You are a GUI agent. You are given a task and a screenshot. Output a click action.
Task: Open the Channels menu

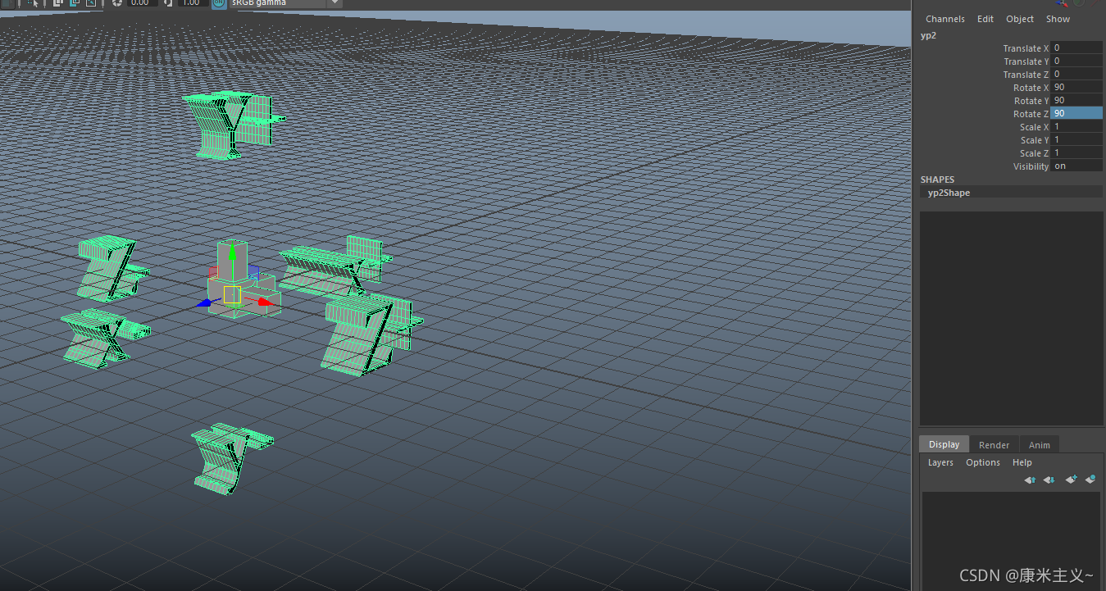click(944, 18)
